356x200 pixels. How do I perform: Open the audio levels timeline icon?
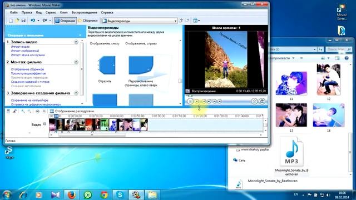point(8,111)
